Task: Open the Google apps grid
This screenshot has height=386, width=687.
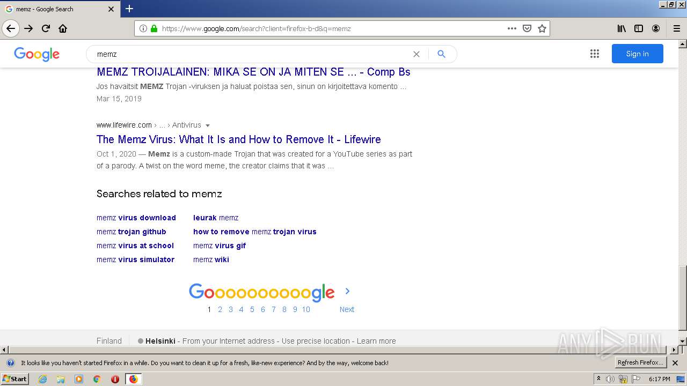Action: coord(595,54)
